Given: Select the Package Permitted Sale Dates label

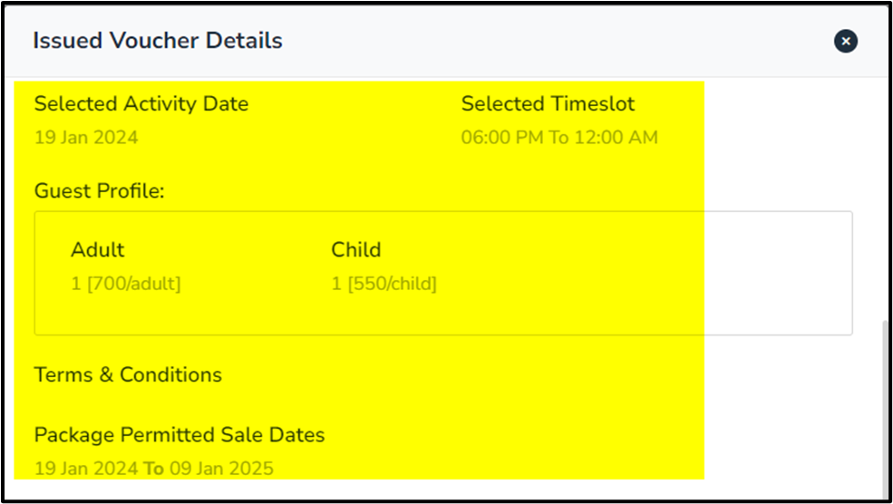Looking at the screenshot, I should click(180, 435).
